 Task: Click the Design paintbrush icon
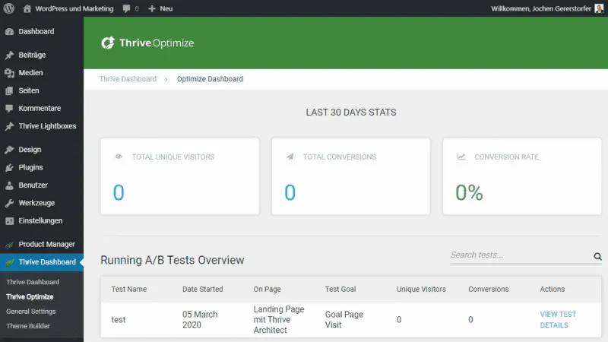9,150
